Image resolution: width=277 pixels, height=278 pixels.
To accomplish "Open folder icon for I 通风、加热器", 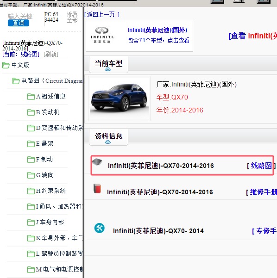I will click(x=31, y=207).
